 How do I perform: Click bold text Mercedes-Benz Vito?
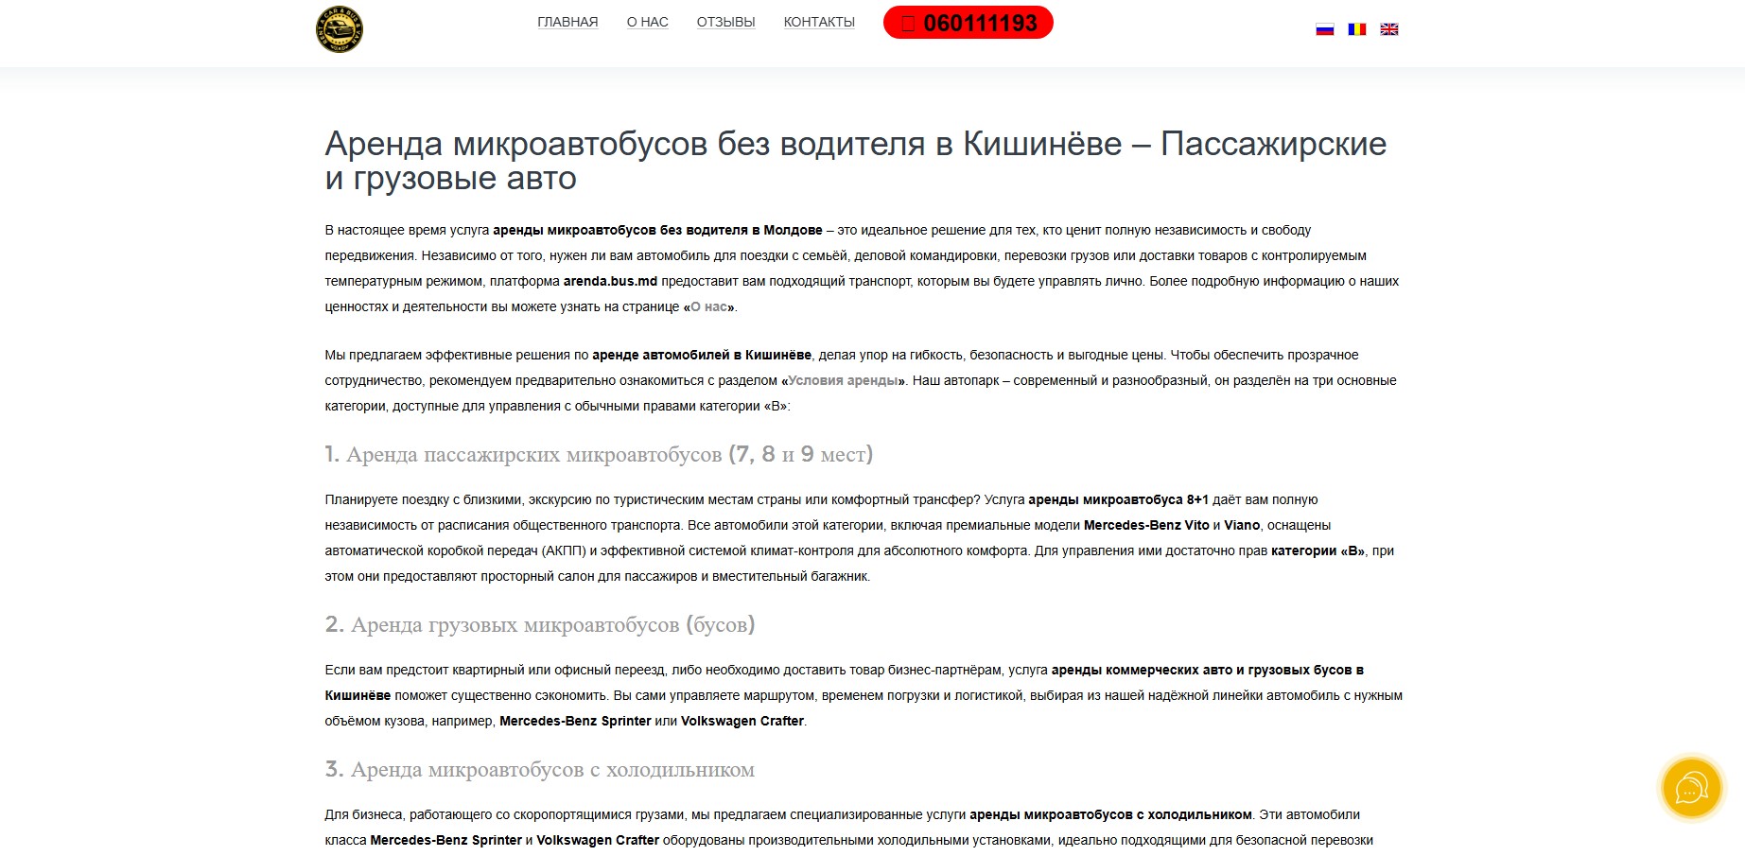tap(1146, 525)
